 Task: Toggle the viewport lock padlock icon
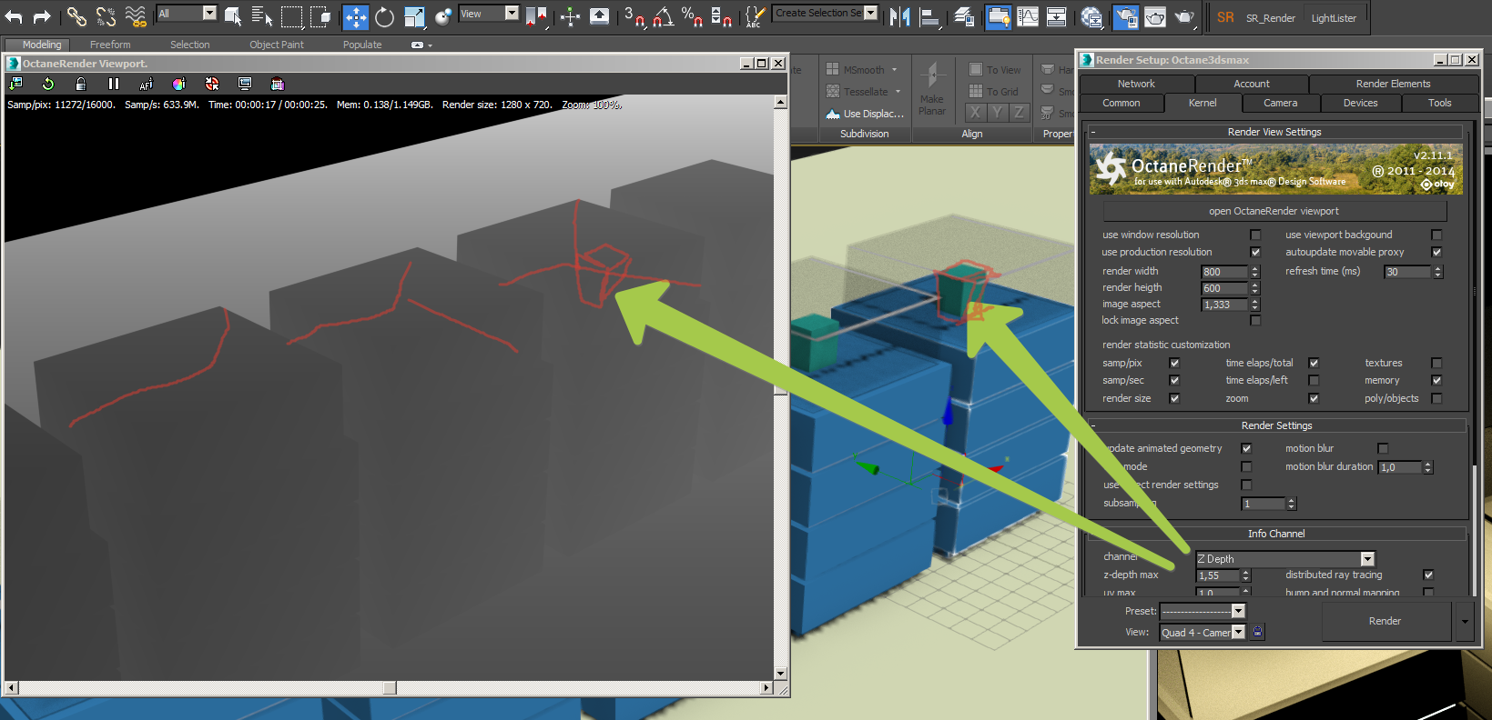[81, 84]
